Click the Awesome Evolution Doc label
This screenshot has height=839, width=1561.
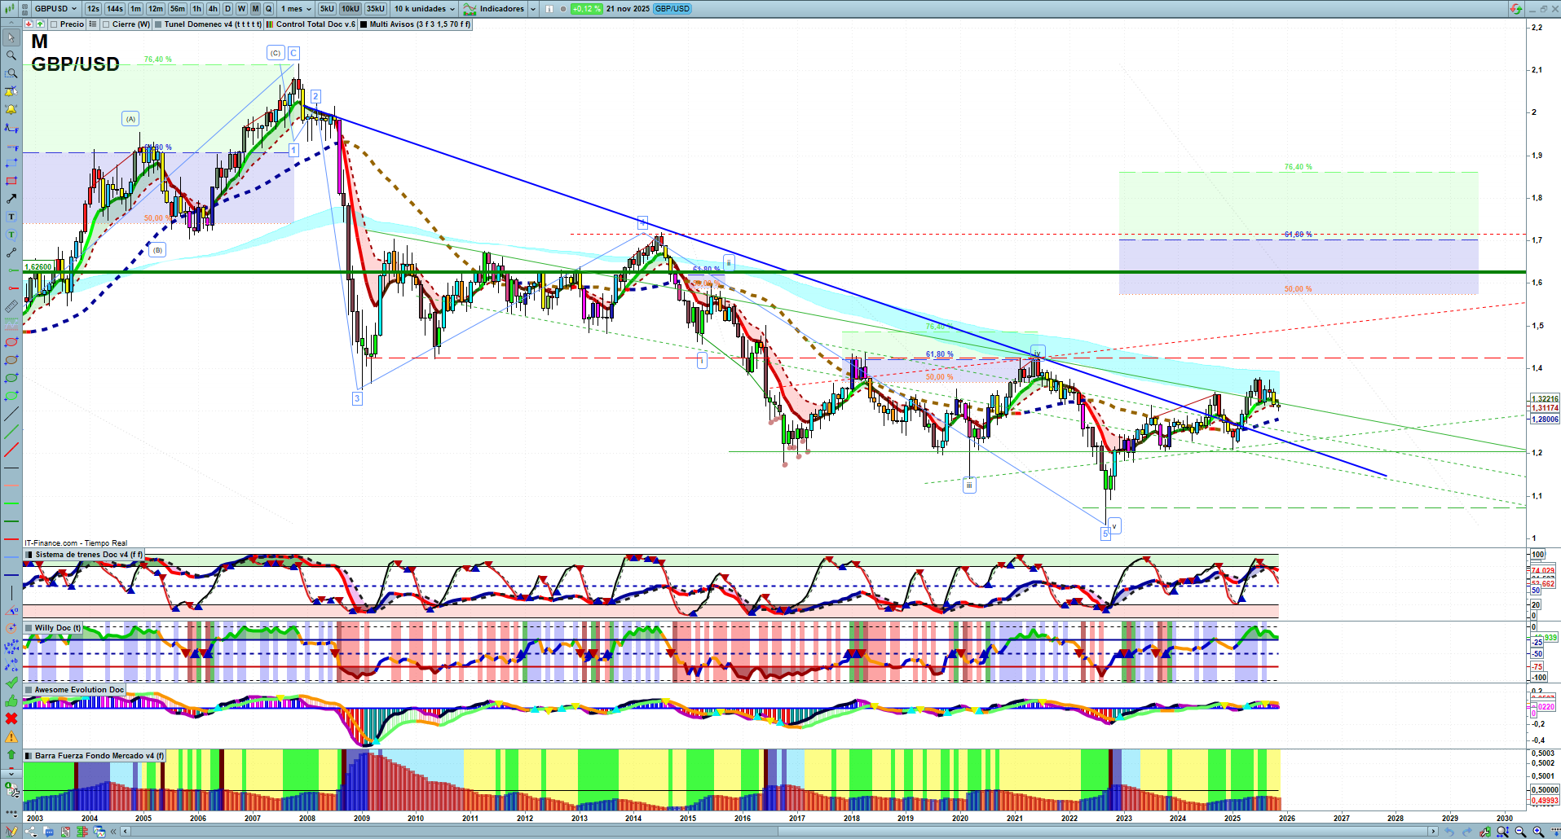pos(79,690)
